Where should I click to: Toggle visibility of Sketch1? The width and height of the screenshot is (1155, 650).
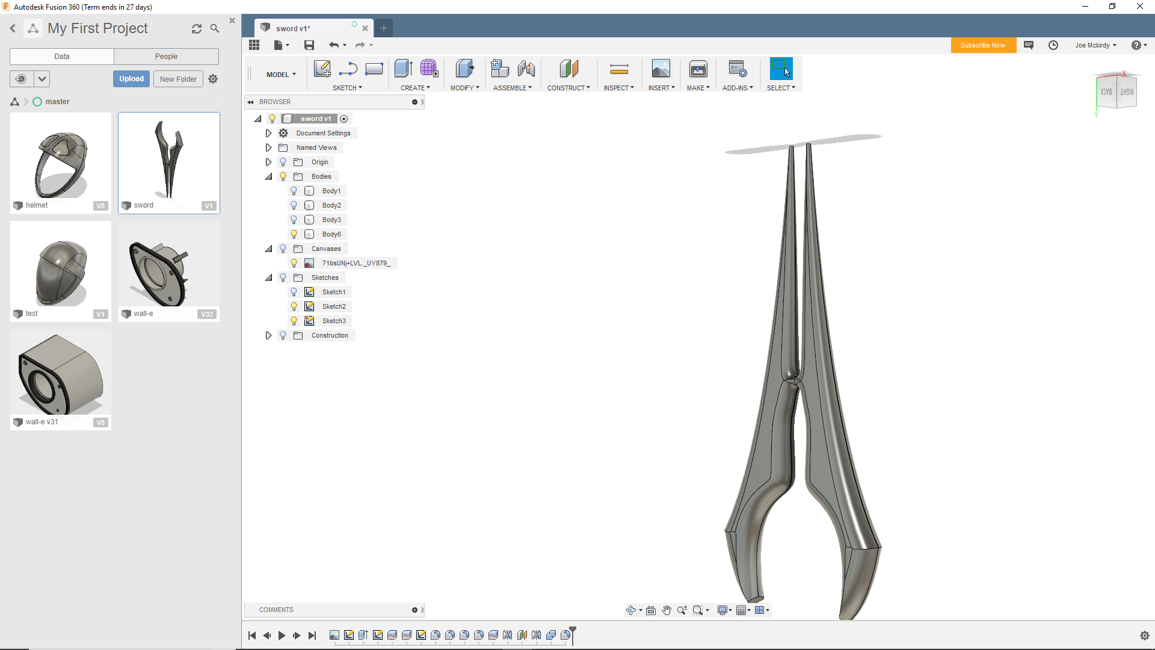[294, 292]
